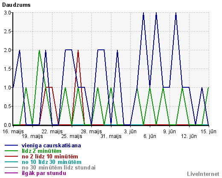
Task: Click the '6. jūn' date label
Action: 150,136
